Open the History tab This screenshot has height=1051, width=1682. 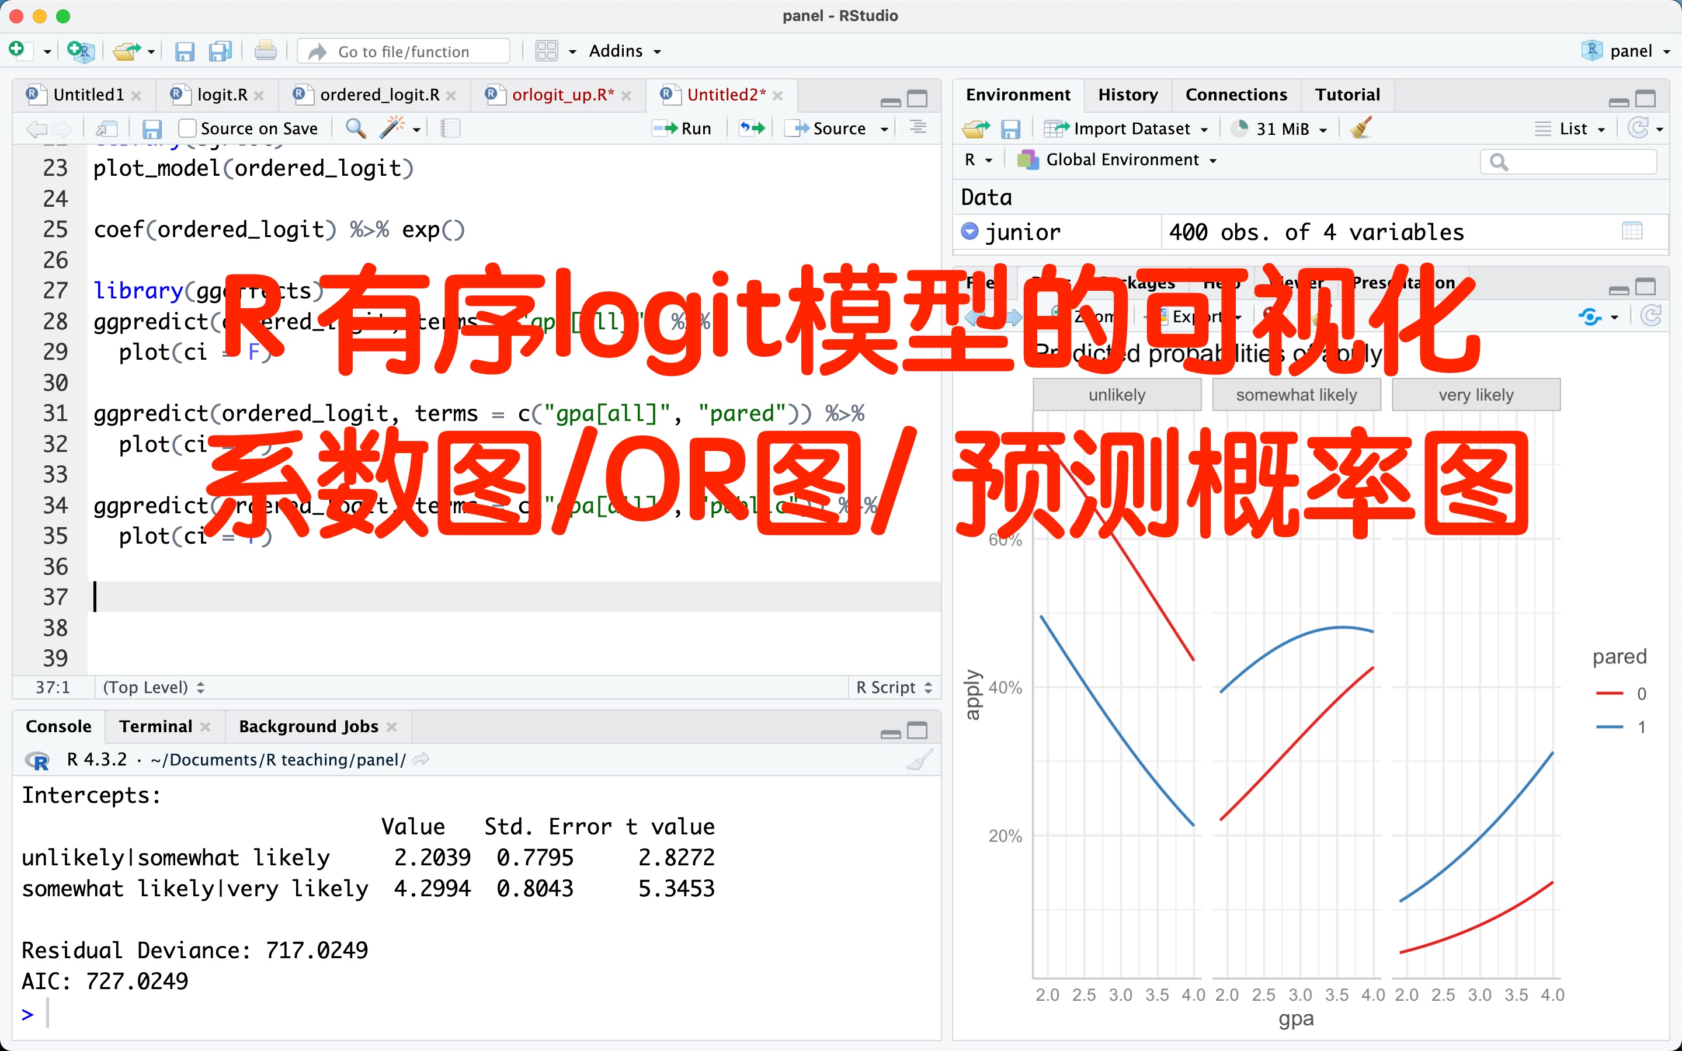pyautogui.click(x=1127, y=95)
